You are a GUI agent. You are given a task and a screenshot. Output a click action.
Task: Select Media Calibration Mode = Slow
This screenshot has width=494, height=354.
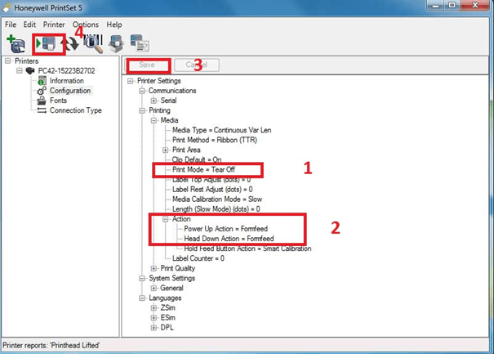pyautogui.click(x=217, y=199)
